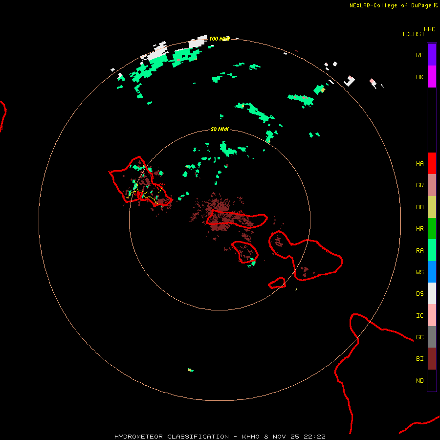The image size is (440, 440).
Task: Select the red HA legend swatch
Action: 432,163
